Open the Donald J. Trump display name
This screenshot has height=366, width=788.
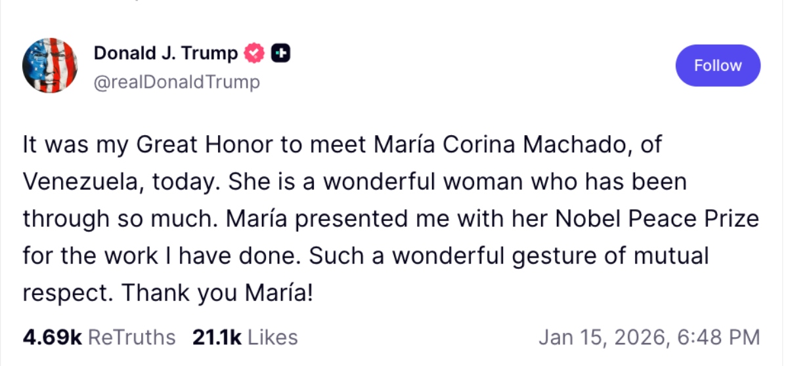(x=165, y=54)
